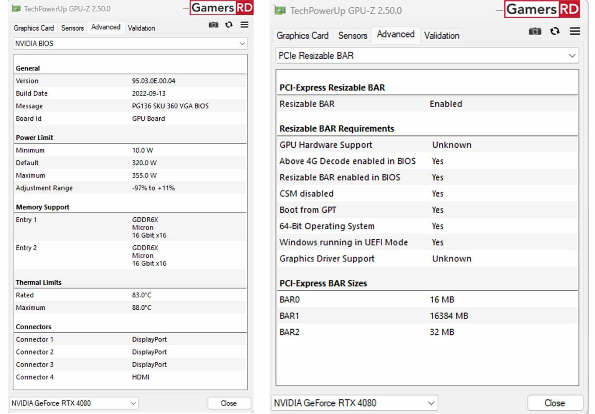The height and width of the screenshot is (414, 595).
Task: Click the Resizable BAR Requirements section header
Action: [337, 128]
